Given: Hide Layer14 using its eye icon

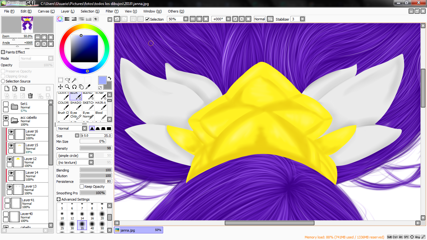Looking at the screenshot, I should (11, 172).
